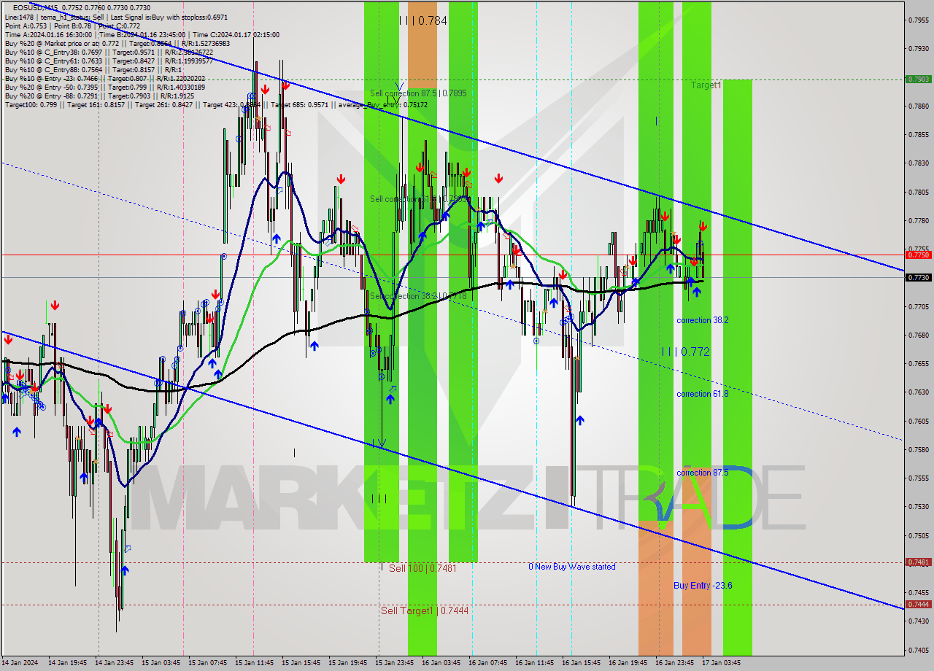934x671 pixels.
Task: Click the '15 Jan 23:45' time axis label
Action: [395, 663]
